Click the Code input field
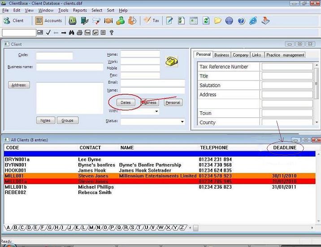Image resolution: width=321 pixels, height=247 pixels. tap(54, 56)
